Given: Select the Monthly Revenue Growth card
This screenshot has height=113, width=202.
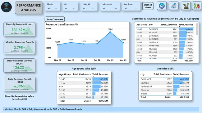Looking at the screenshot, I should point(20,29).
